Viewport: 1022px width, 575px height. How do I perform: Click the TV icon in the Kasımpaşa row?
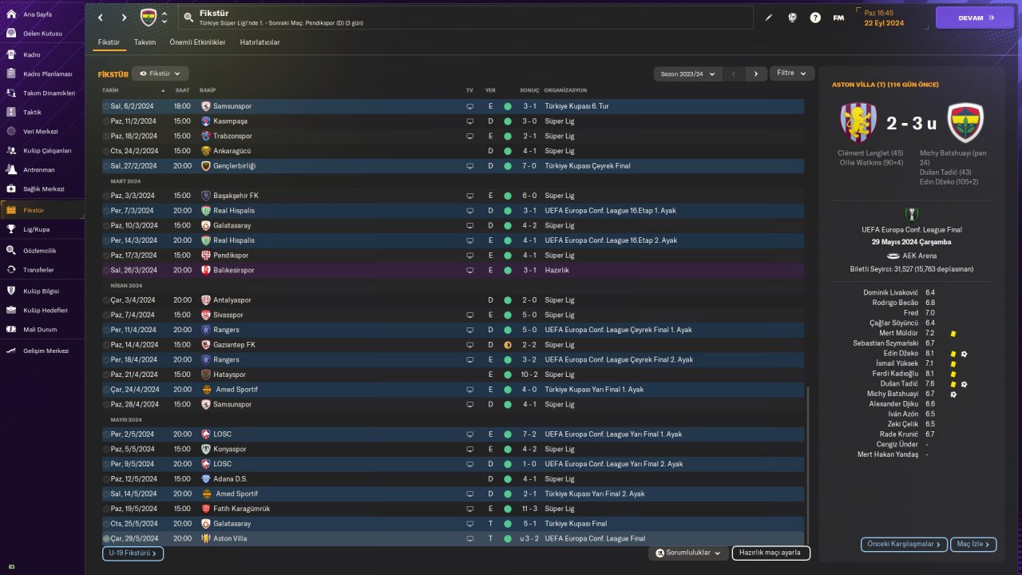[469, 121]
